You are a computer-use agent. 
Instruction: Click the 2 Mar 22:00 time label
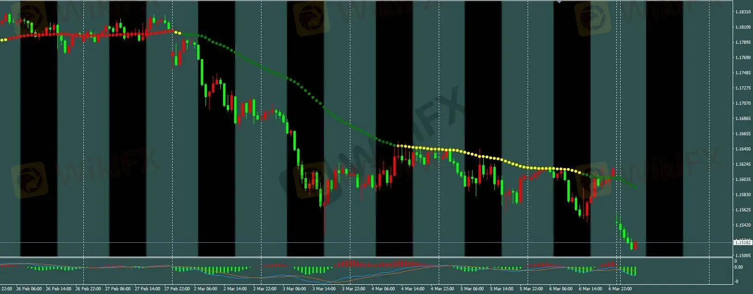(265, 289)
